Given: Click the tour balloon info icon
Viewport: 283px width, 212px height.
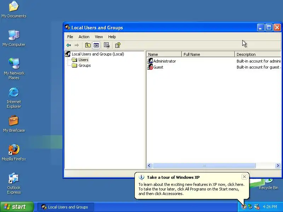Looking at the screenshot, I should click(141, 177).
